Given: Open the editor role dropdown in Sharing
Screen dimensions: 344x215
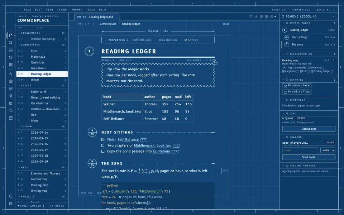Looking at the screenshot, I should pyautogui.click(x=328, y=150).
